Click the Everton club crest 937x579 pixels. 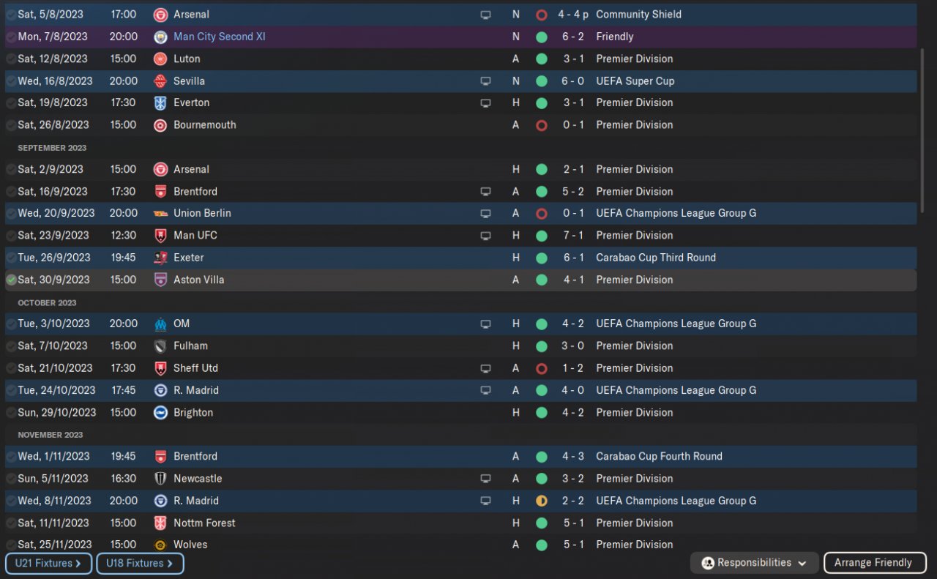[160, 102]
